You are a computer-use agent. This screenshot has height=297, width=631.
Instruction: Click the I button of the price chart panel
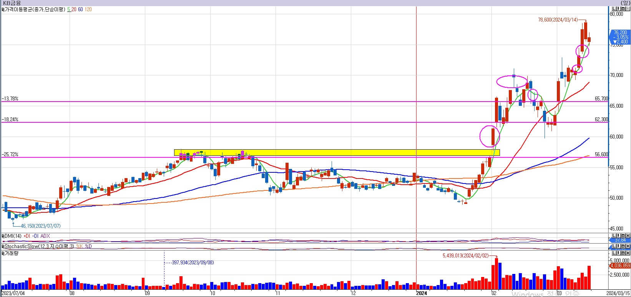(618, 9)
